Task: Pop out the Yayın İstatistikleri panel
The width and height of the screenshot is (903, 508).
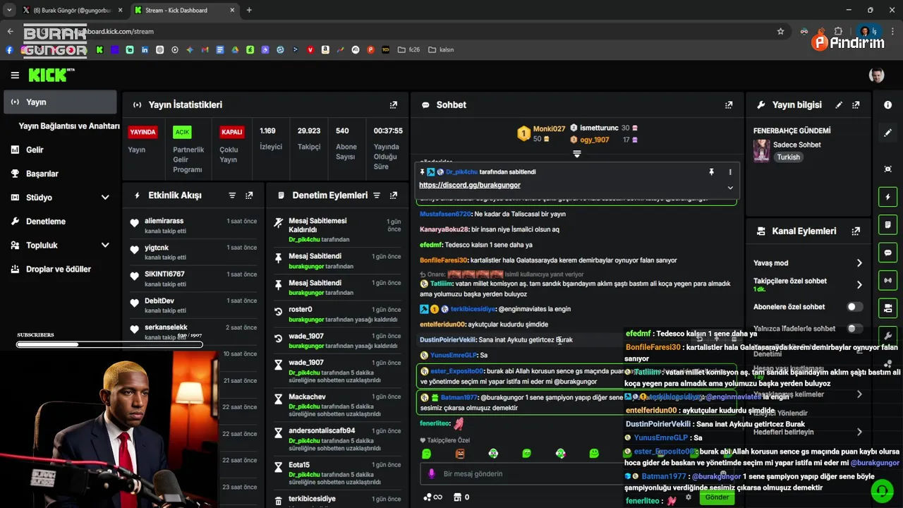Action: click(394, 105)
